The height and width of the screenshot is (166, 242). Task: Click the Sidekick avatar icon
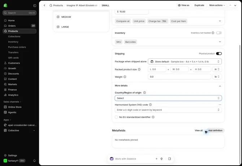112,159
